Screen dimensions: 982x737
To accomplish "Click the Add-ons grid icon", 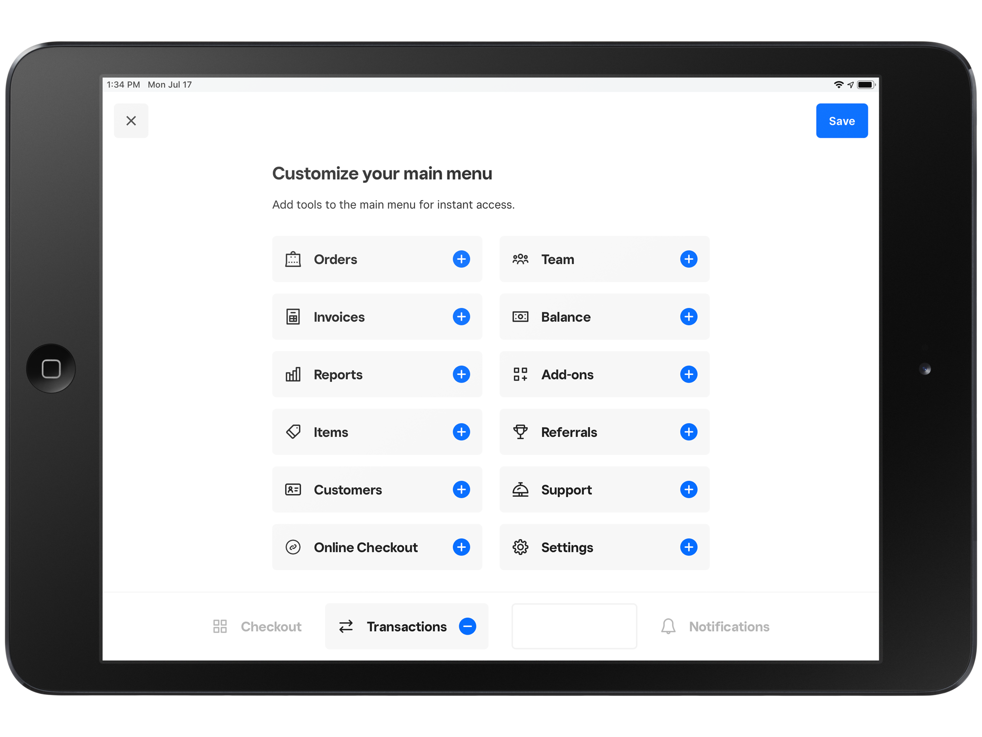I will [520, 374].
